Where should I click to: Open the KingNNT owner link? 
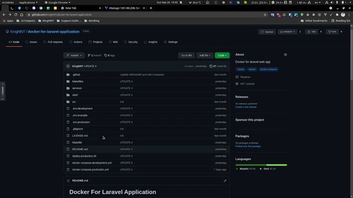[x=18, y=32]
